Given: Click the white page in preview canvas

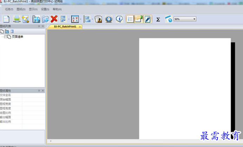Looking at the screenshot, I should [185, 88].
